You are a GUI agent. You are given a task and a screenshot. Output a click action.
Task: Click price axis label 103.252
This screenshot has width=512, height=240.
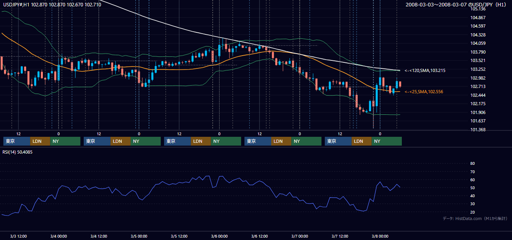(x=478, y=69)
